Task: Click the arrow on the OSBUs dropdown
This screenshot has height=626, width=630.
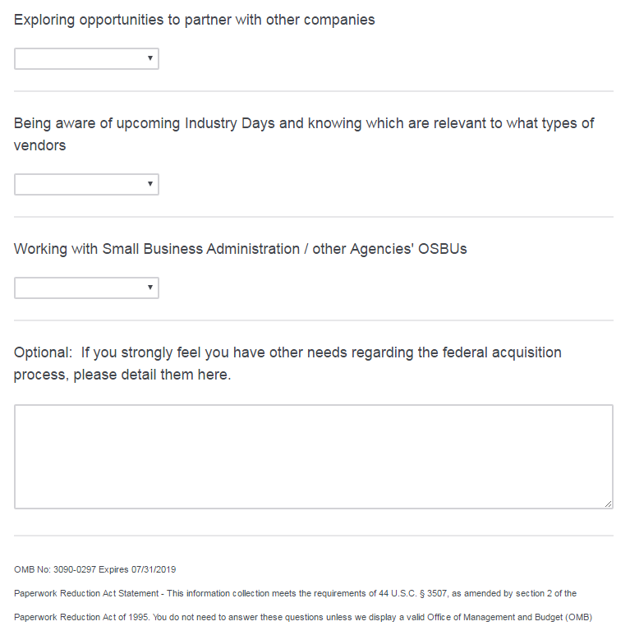Action: pos(150,288)
